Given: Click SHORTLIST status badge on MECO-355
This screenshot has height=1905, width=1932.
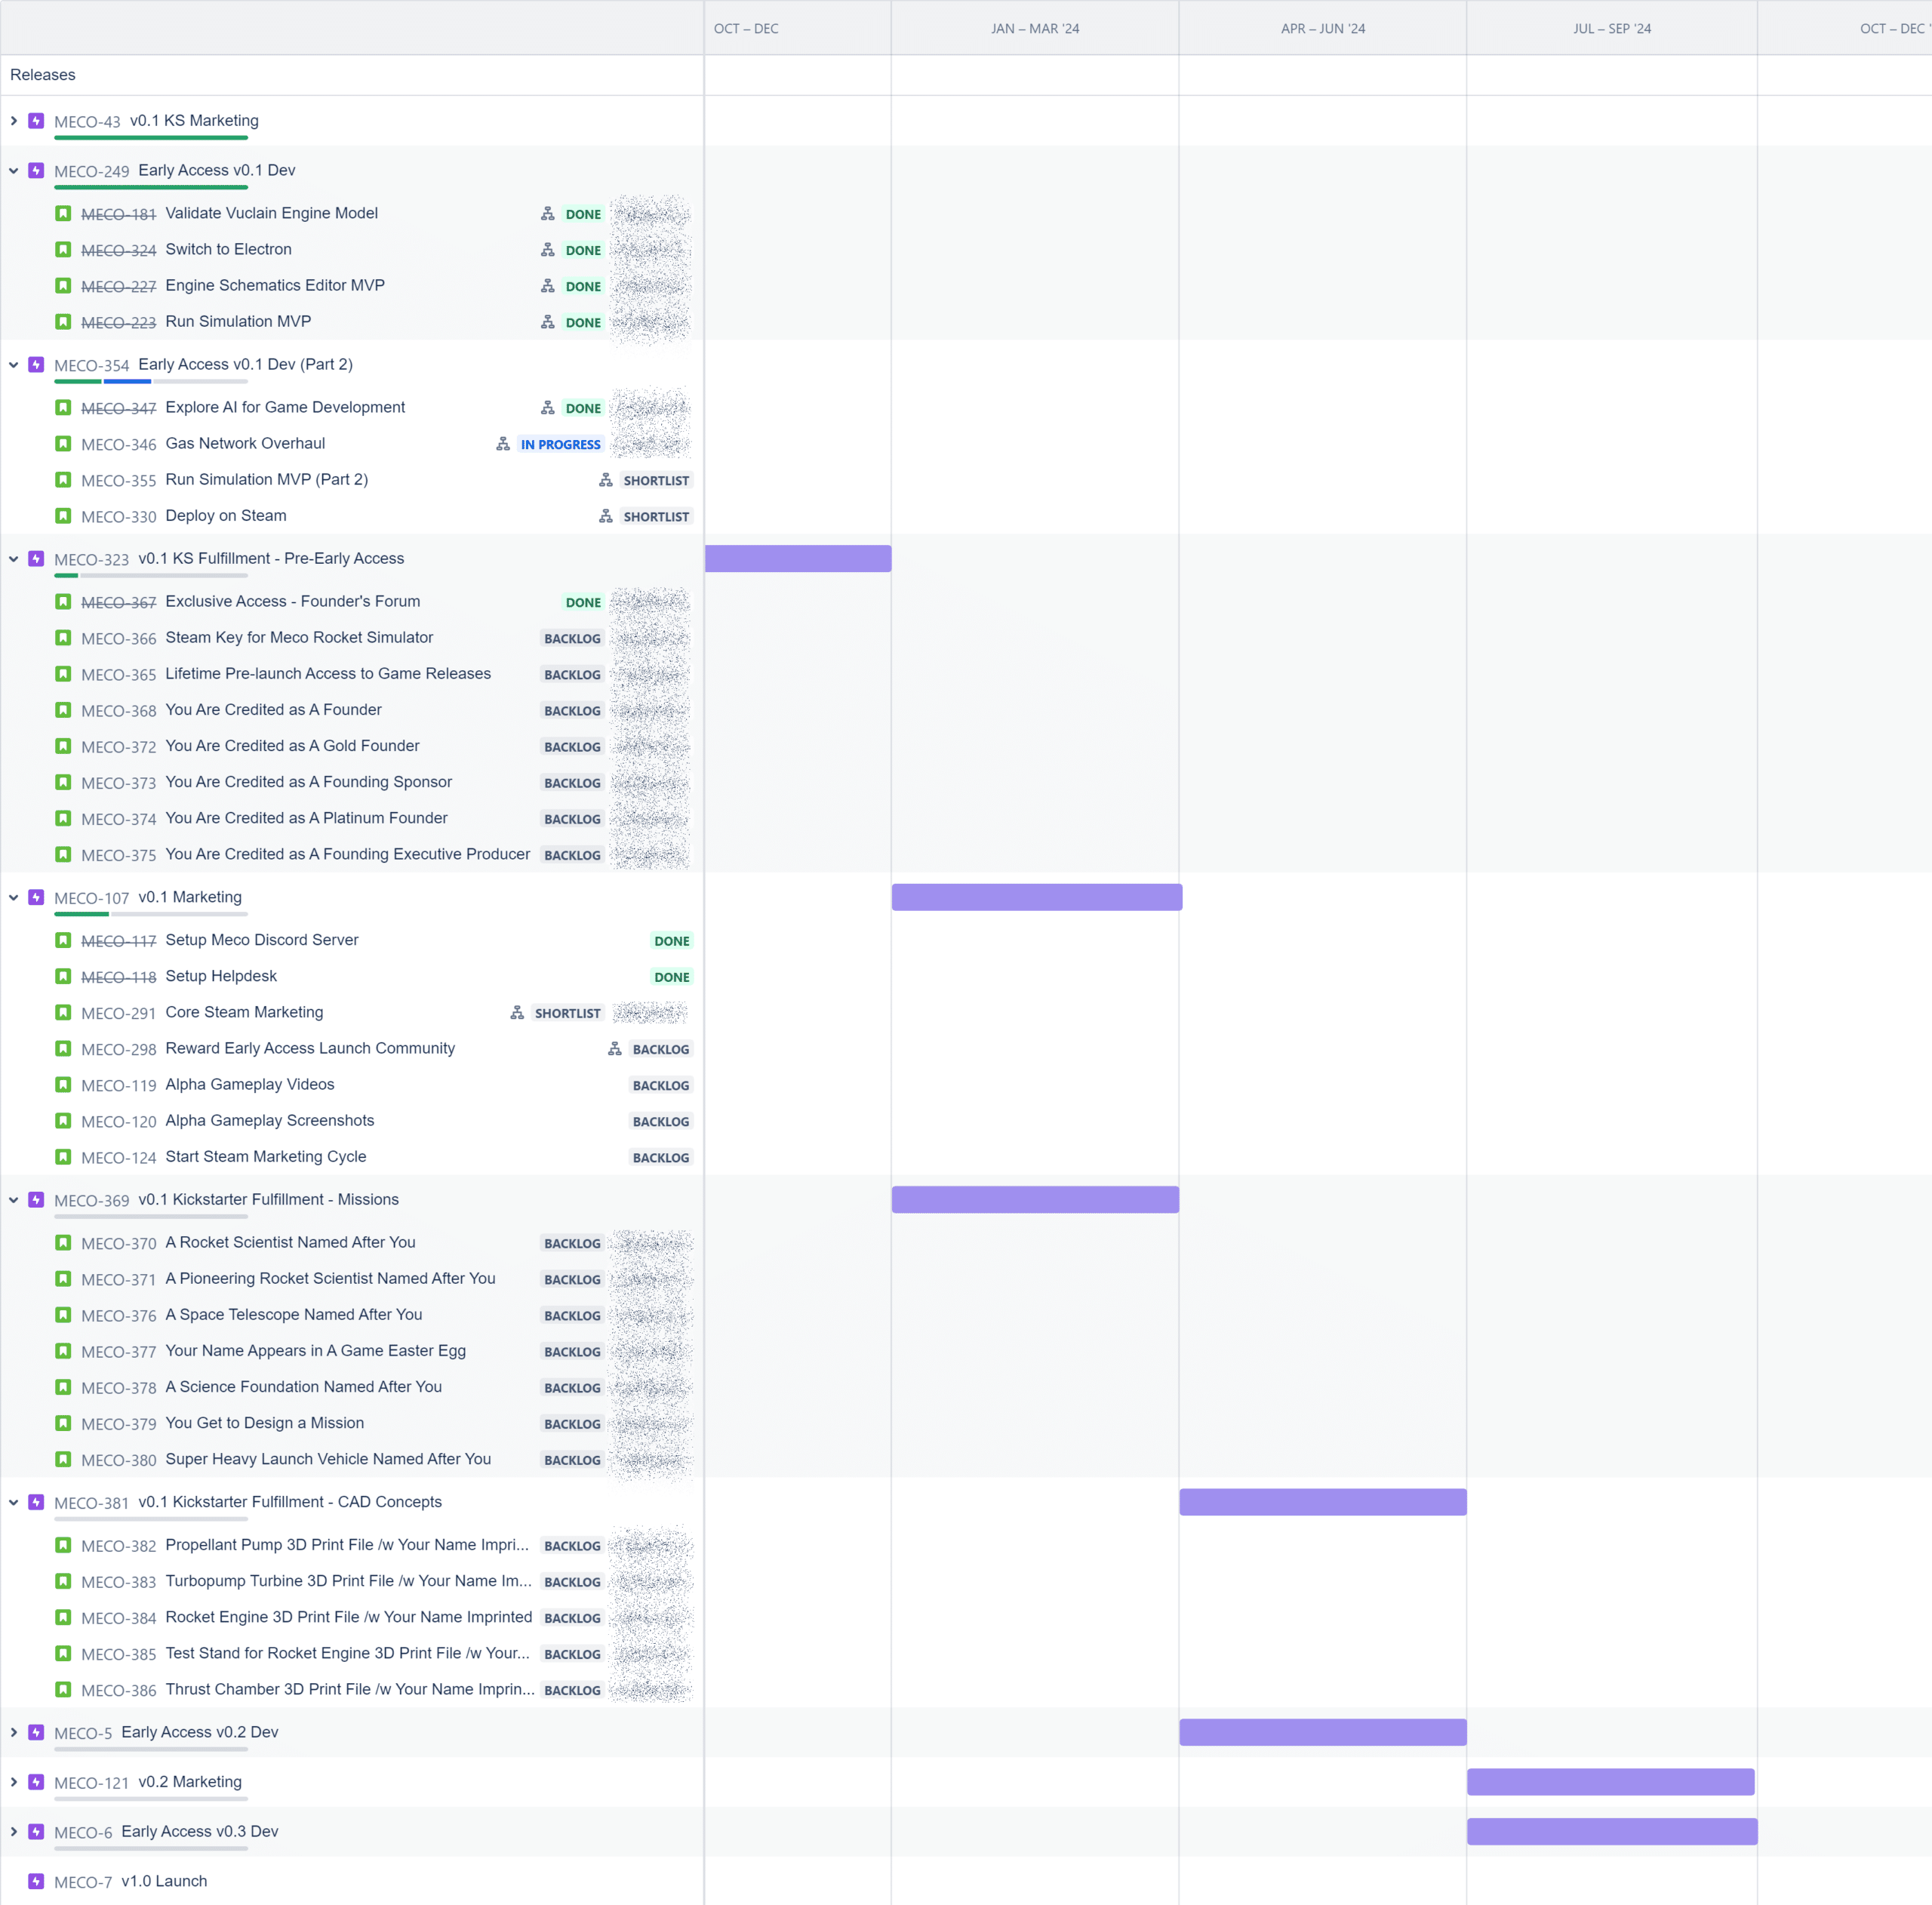Looking at the screenshot, I should tap(656, 480).
